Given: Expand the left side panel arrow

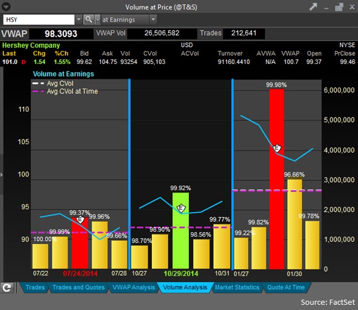Looking at the screenshot, I should pyautogui.click(x=2, y=175).
